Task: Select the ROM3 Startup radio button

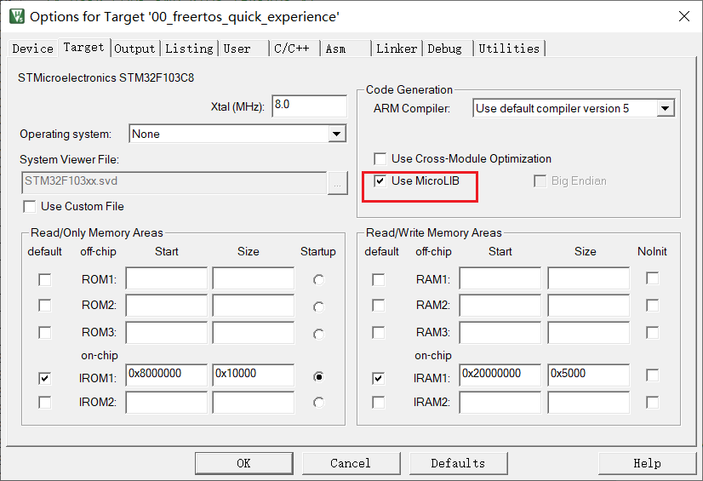Action: click(319, 334)
